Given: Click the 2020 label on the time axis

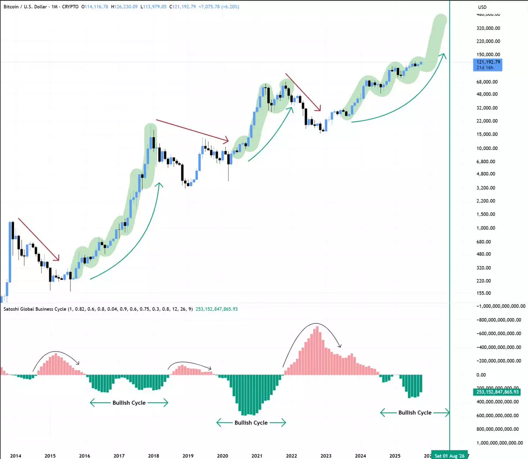Looking at the screenshot, I should [223, 455].
